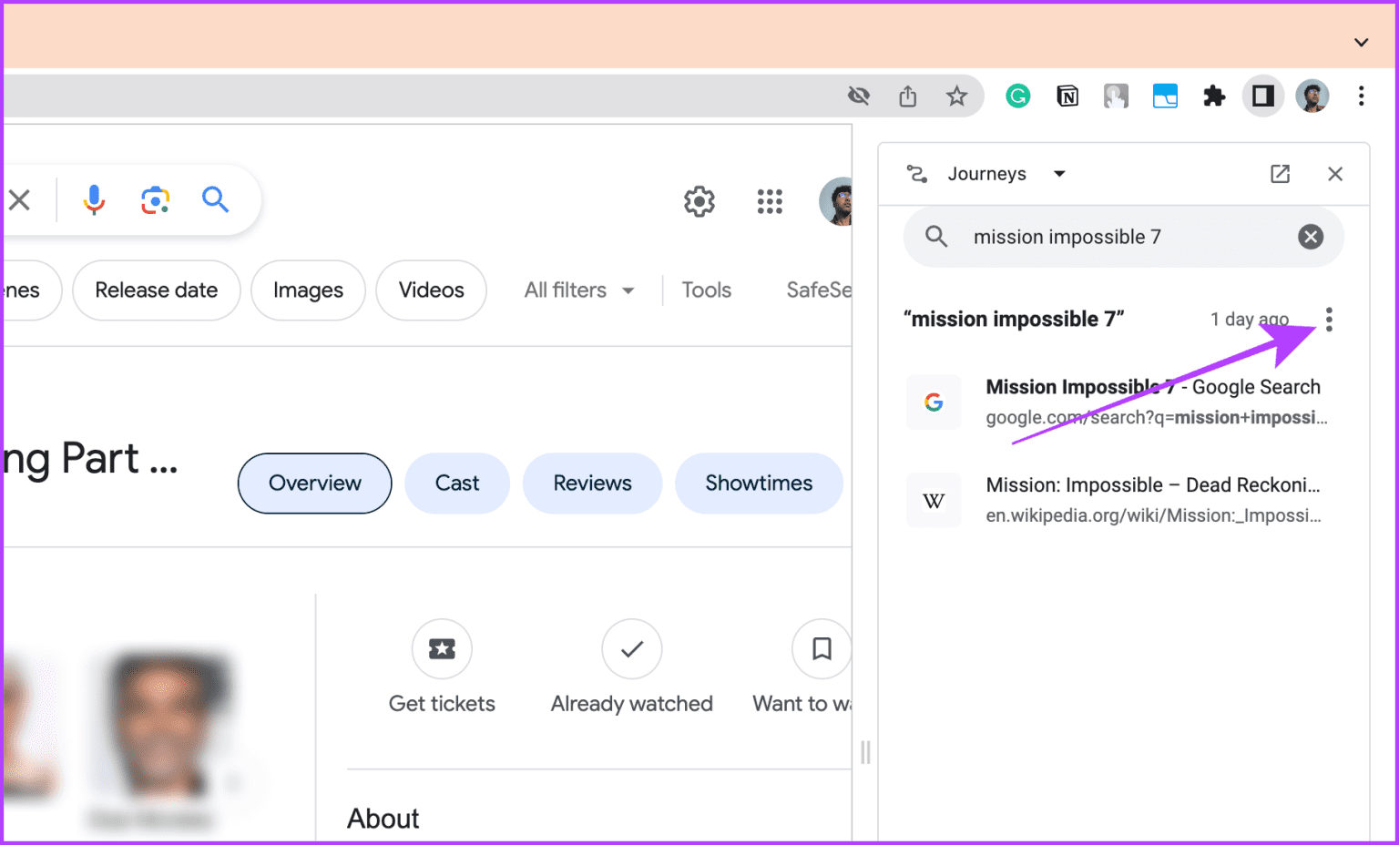Open the Mission Impossible 7 Google Search entry
Viewport: 1399px width, 845px height.
click(x=1124, y=402)
